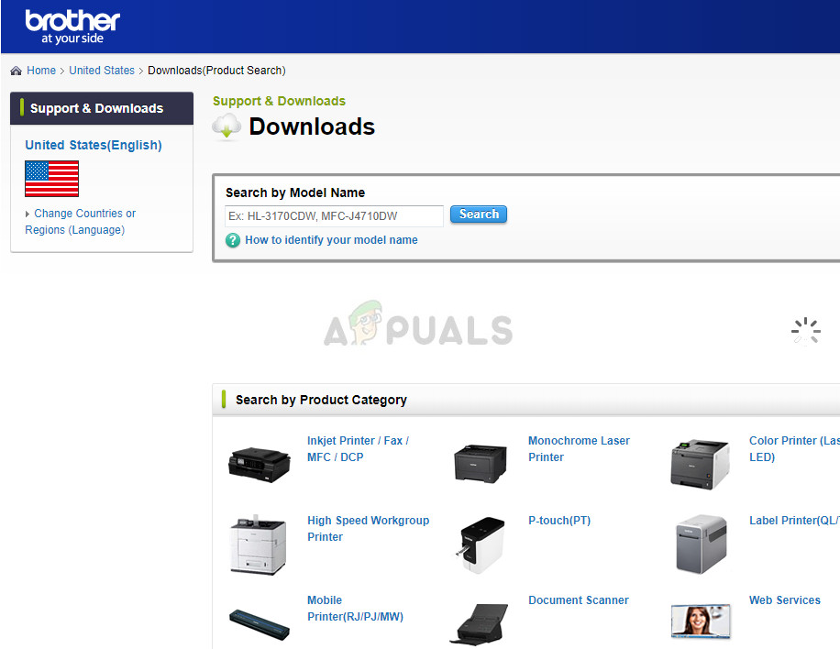
Task: Select the United States(English) link
Action: click(94, 145)
